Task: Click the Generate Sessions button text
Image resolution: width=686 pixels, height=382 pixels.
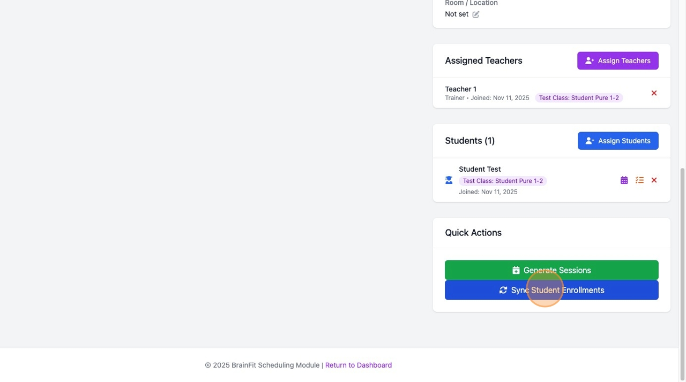Action: (x=557, y=270)
